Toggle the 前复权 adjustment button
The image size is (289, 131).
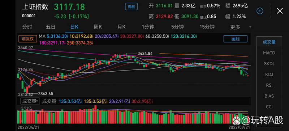coord(28,39)
